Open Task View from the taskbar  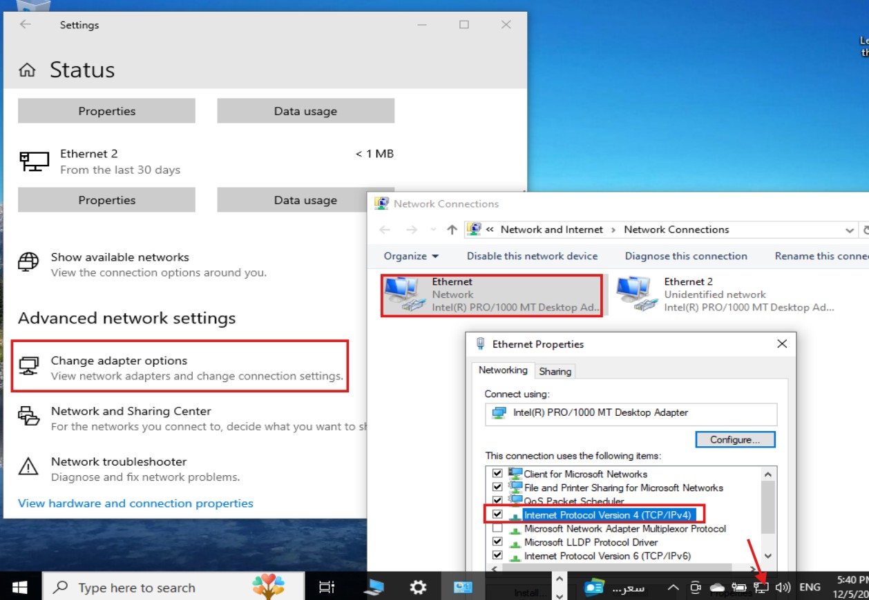(x=326, y=587)
